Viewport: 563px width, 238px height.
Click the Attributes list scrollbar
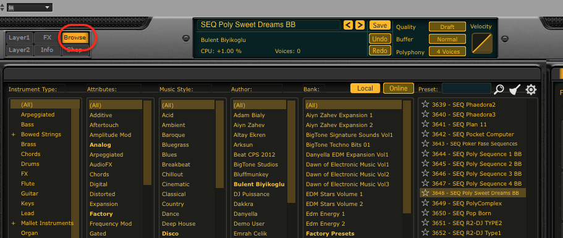(x=147, y=142)
